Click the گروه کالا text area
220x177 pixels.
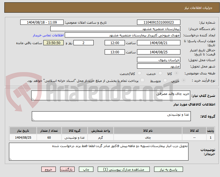111,116
